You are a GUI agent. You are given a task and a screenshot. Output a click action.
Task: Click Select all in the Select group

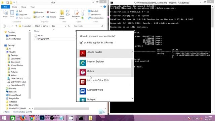tap(93, 11)
